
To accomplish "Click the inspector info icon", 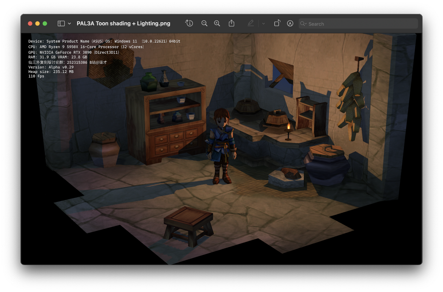I will 189,23.
